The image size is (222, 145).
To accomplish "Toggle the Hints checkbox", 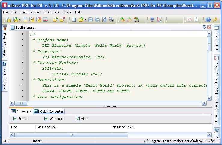I will pos(78,118).
